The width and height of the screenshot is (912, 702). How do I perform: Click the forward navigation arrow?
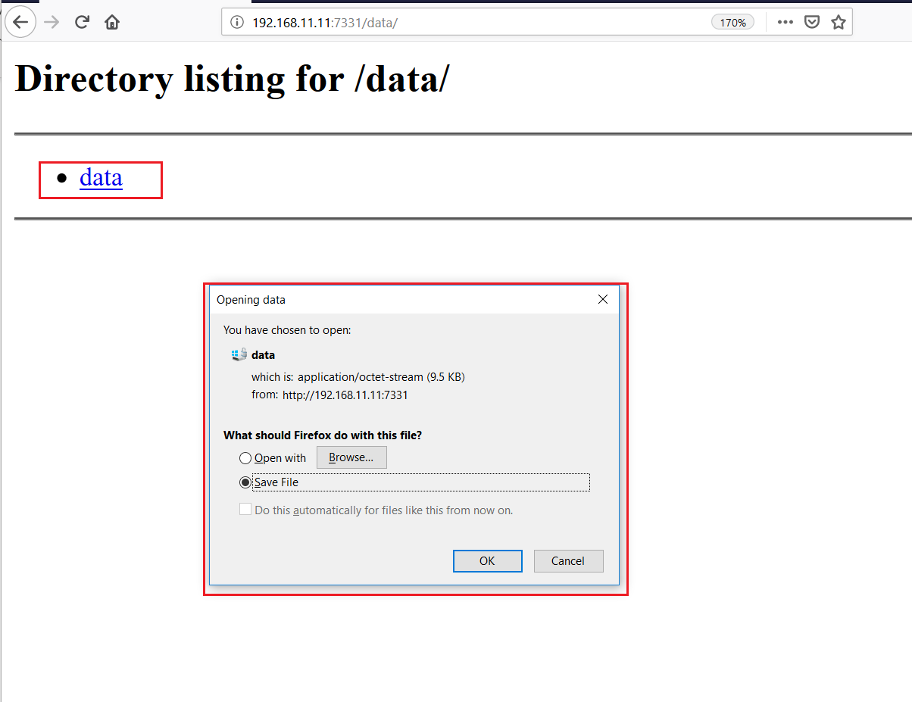pos(52,22)
